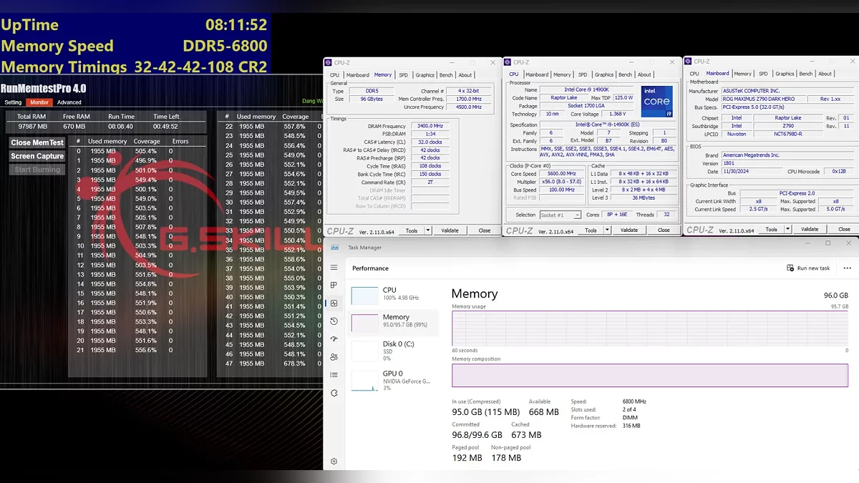This screenshot has width=859, height=483.
Task: Click Run new task in Task Manager
Action: click(x=808, y=268)
